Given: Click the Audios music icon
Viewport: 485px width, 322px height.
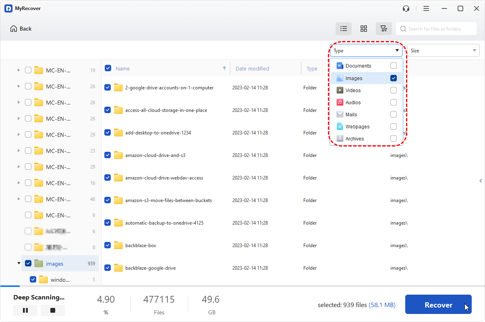Looking at the screenshot, I should point(340,102).
